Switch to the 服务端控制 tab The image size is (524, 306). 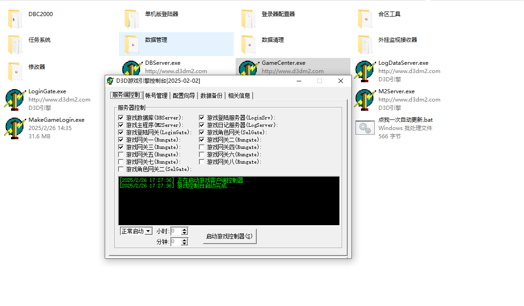(x=126, y=95)
